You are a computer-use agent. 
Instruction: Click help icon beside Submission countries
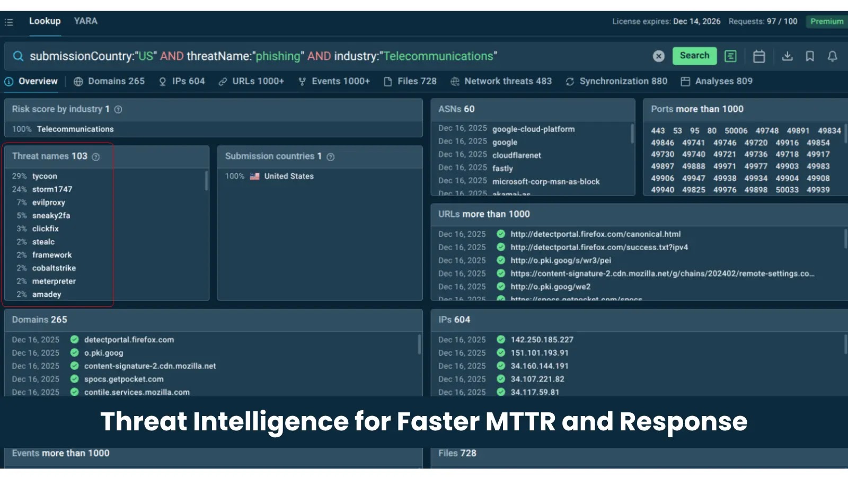coord(331,157)
